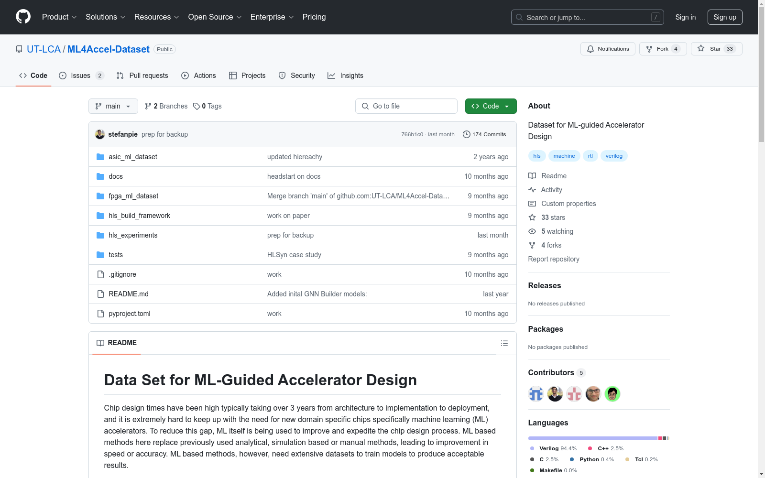
Task: Click Report repository link
Action: (x=554, y=259)
